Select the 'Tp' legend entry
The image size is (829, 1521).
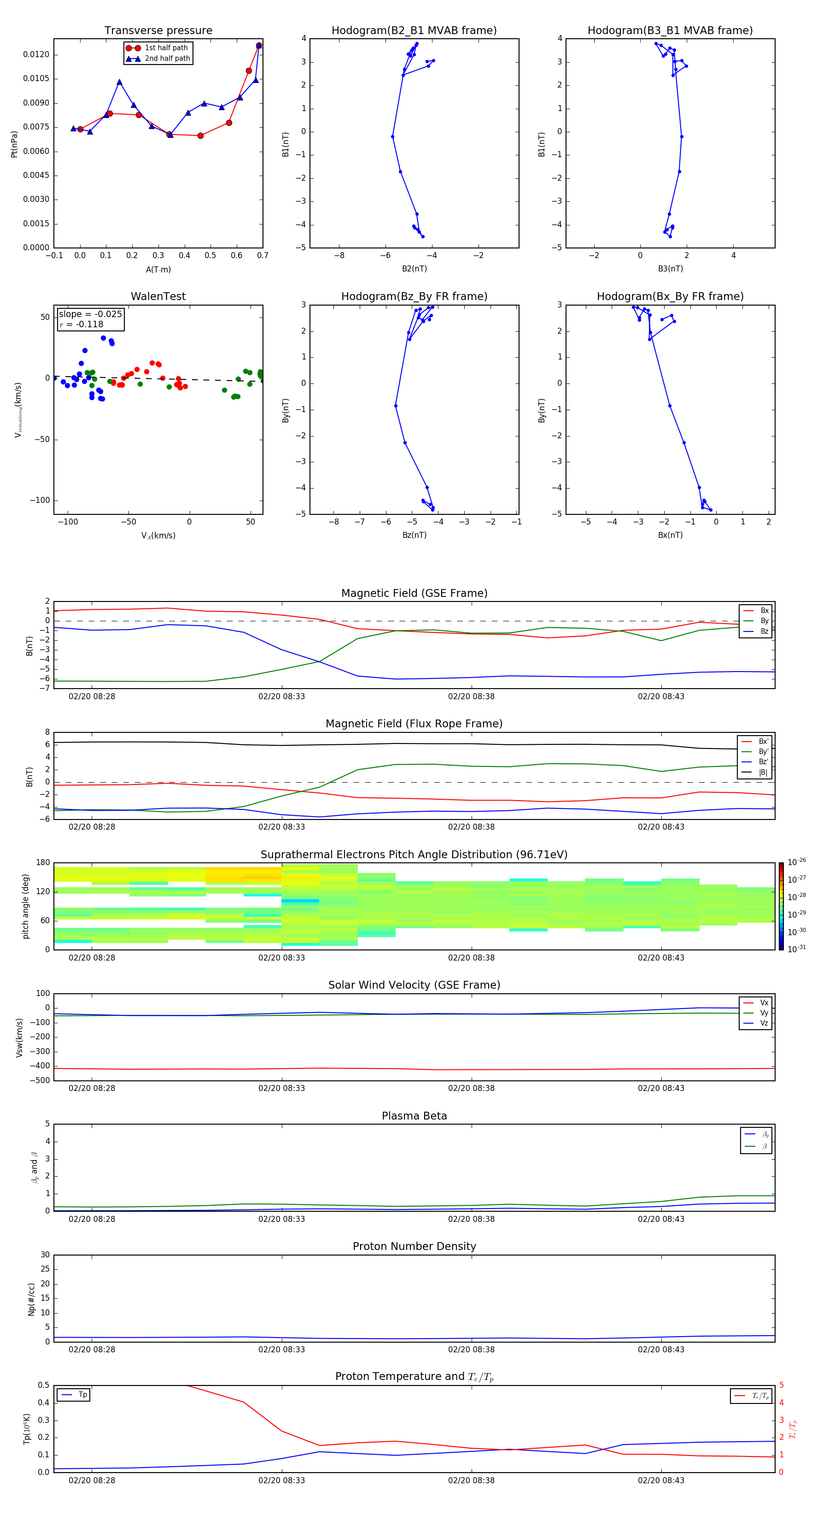click(x=74, y=1395)
